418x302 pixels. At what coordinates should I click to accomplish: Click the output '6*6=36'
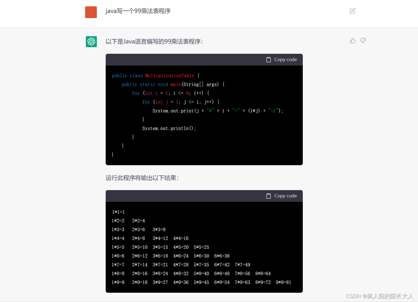click(222, 256)
